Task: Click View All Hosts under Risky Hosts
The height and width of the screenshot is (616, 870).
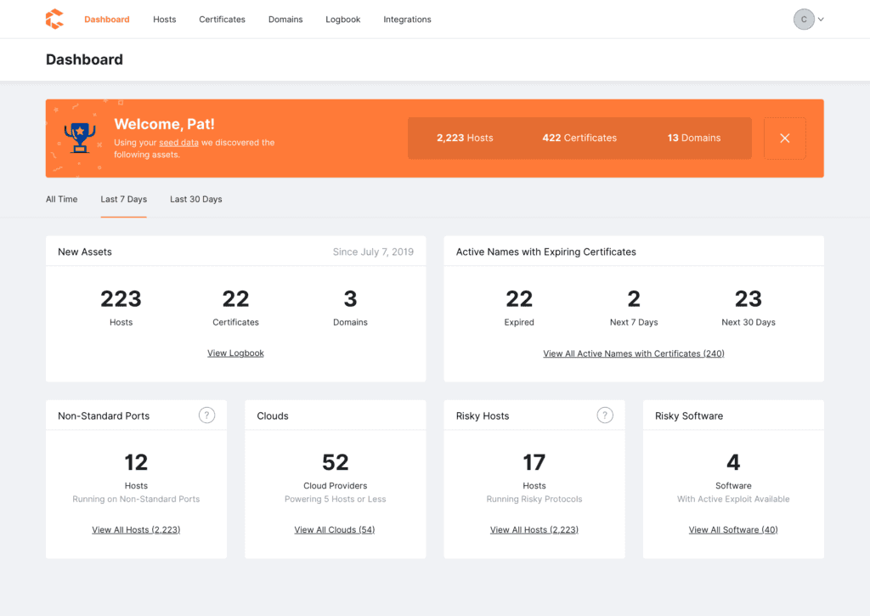Action: (x=534, y=530)
